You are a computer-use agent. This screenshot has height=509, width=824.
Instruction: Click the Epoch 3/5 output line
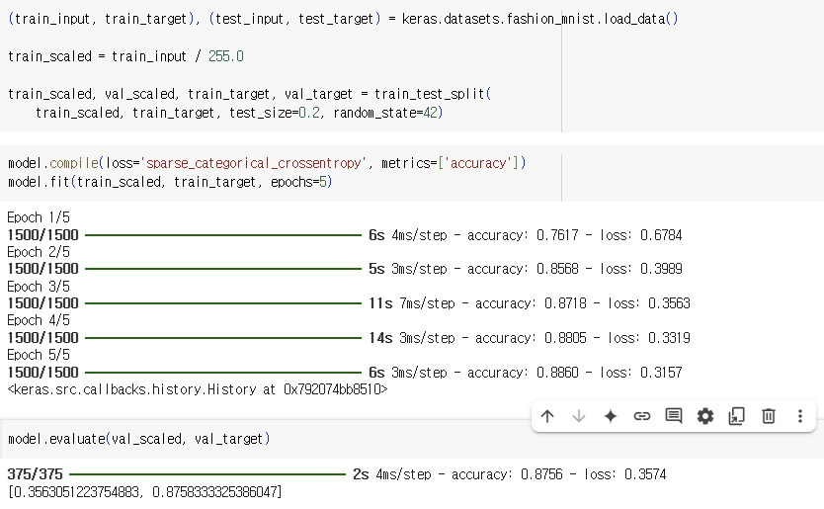(39, 287)
